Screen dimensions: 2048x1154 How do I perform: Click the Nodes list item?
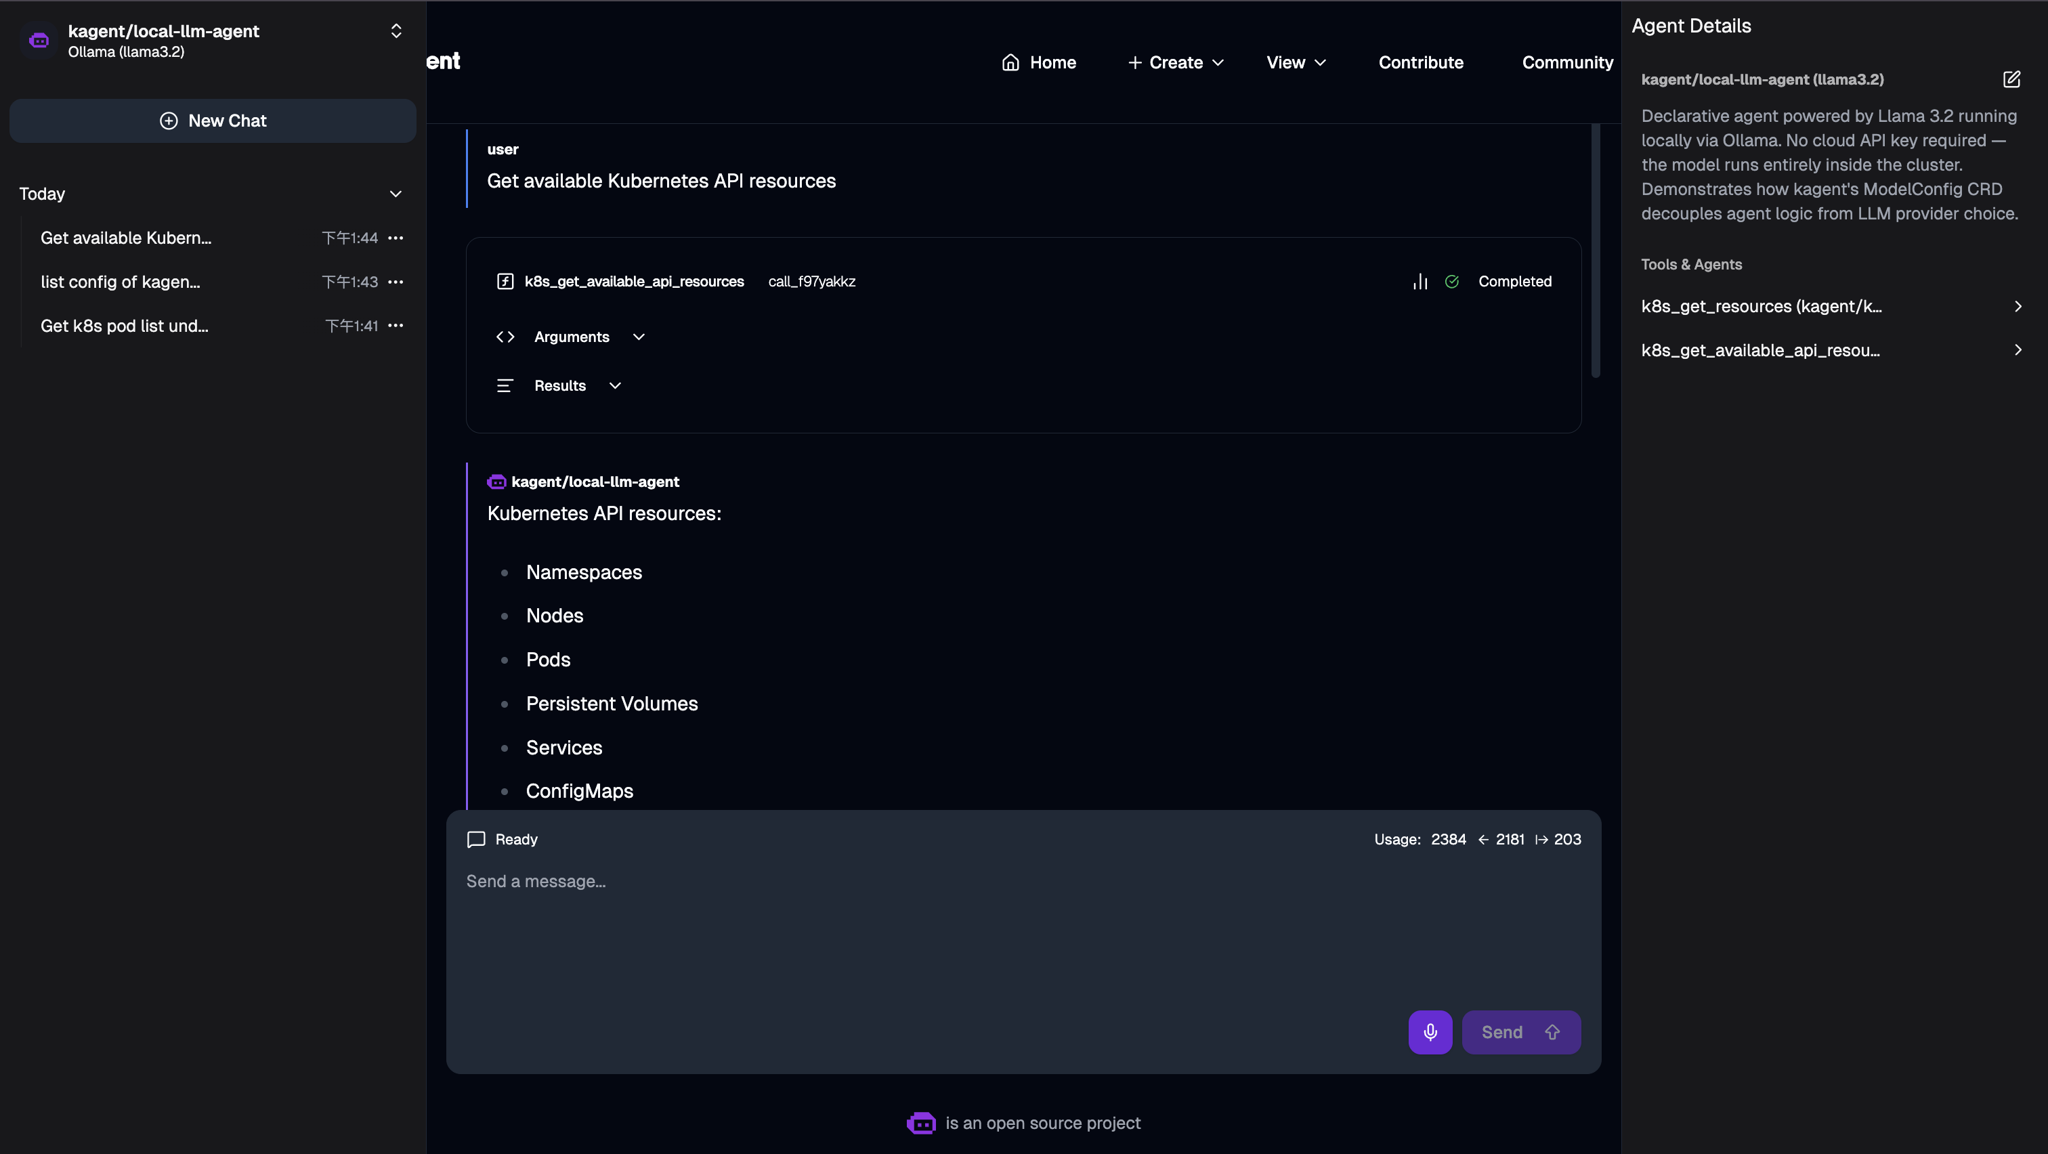554,616
